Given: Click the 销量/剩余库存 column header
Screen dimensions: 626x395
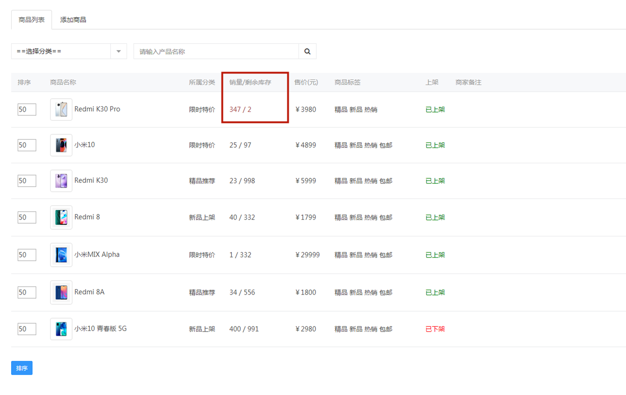Looking at the screenshot, I should click(250, 82).
